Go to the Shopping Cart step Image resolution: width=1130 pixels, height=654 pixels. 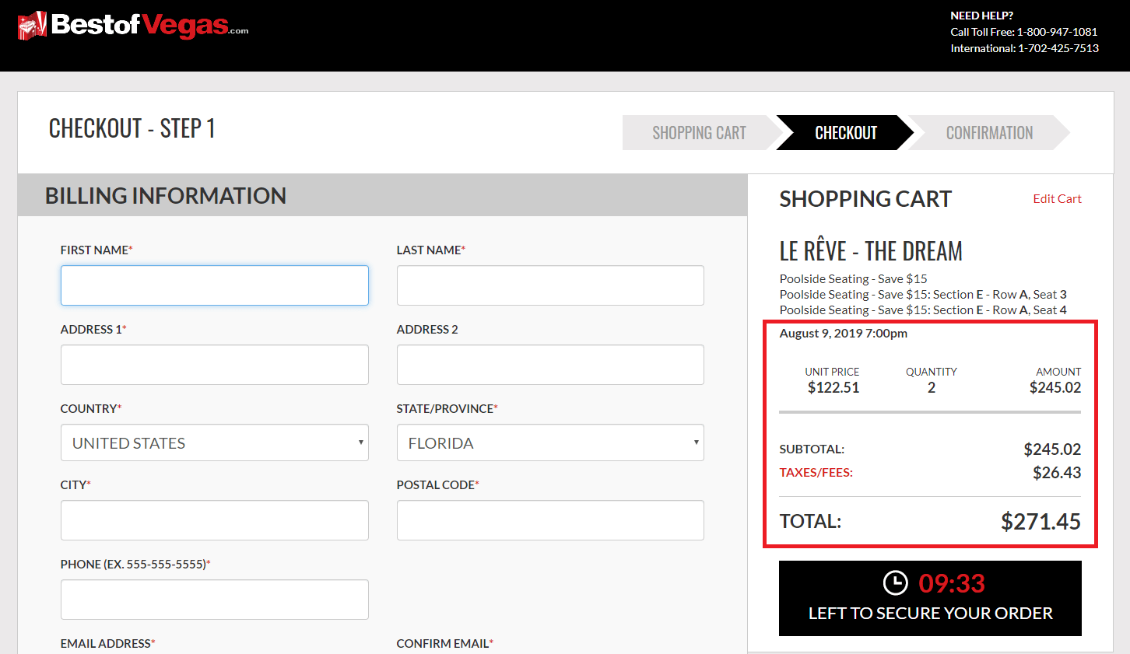[698, 133]
